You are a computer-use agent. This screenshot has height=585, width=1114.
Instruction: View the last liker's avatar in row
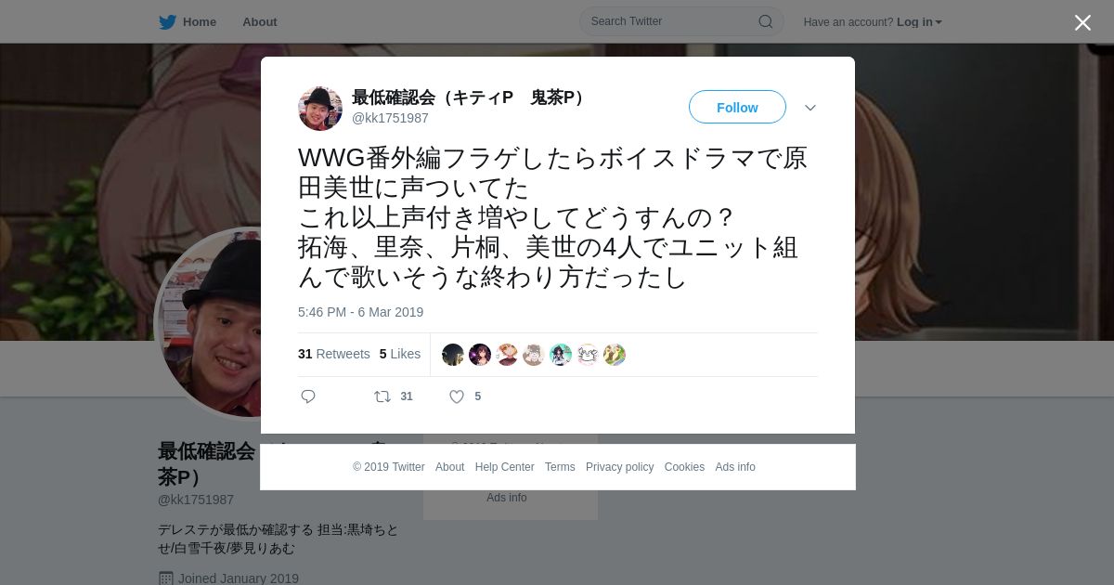click(615, 355)
